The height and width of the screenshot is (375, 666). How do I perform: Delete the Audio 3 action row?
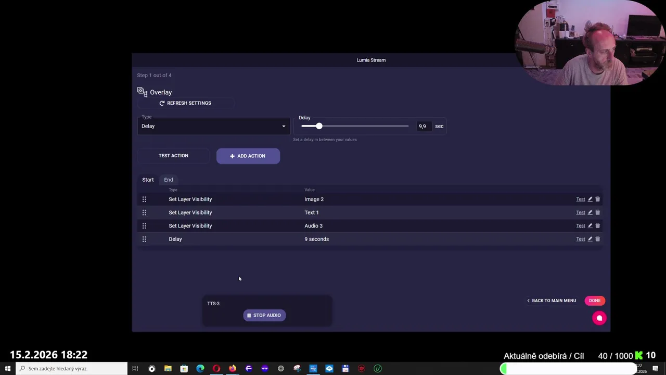[x=597, y=226]
